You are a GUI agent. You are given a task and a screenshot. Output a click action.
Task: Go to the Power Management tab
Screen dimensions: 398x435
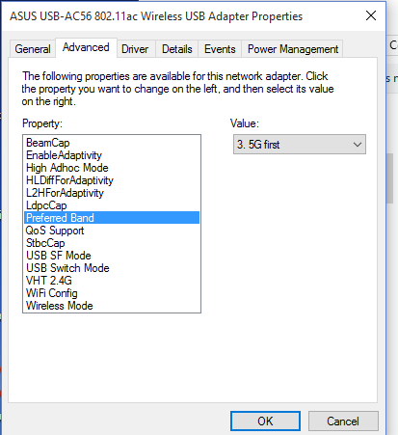[293, 49]
